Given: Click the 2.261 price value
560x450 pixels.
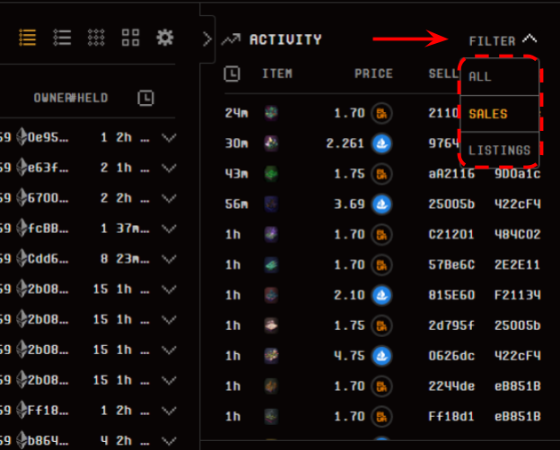Looking at the screenshot, I should [346, 143].
